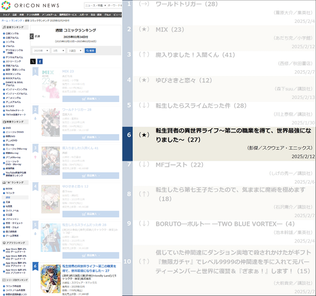Screen dimensions: 316x296
Task: Open the ワールドトリガー 28 title link
Action: click(77, 109)
